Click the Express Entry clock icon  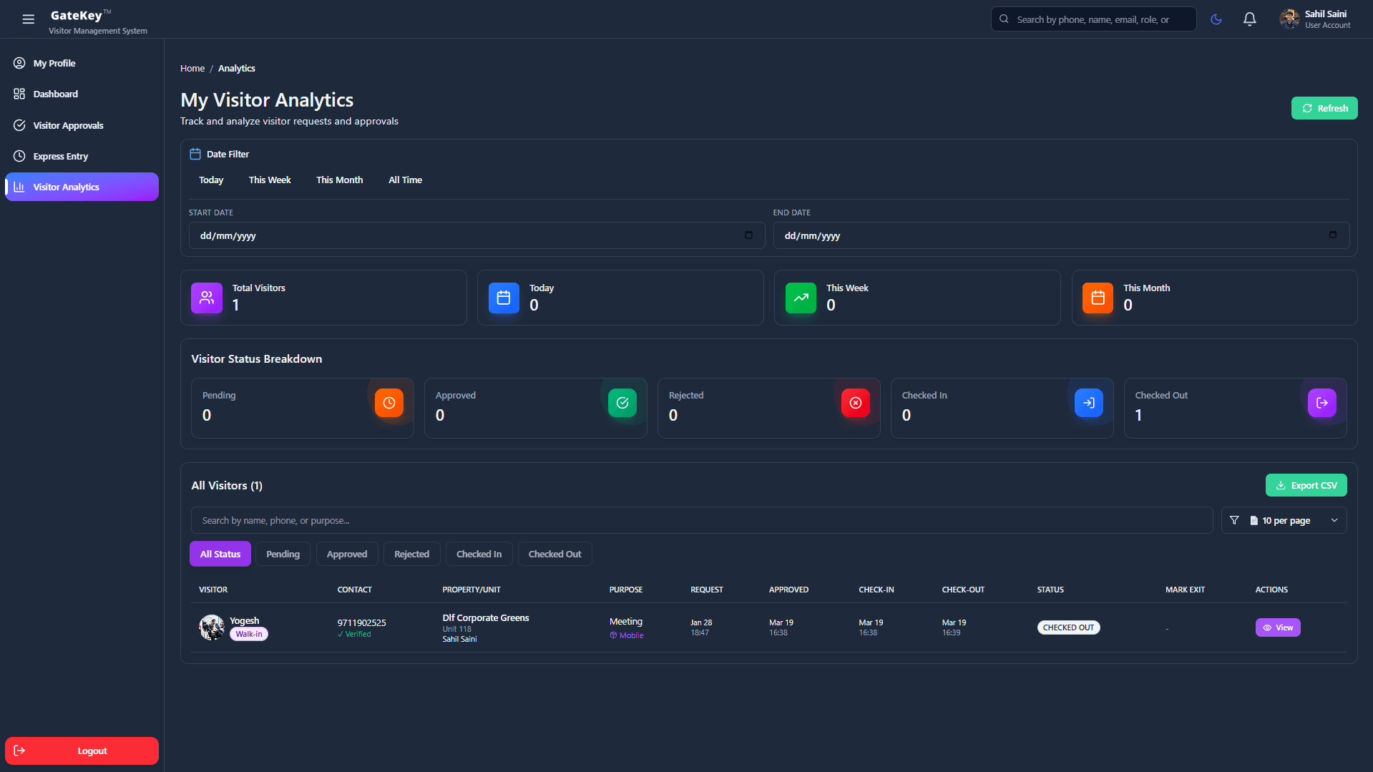pos(20,156)
